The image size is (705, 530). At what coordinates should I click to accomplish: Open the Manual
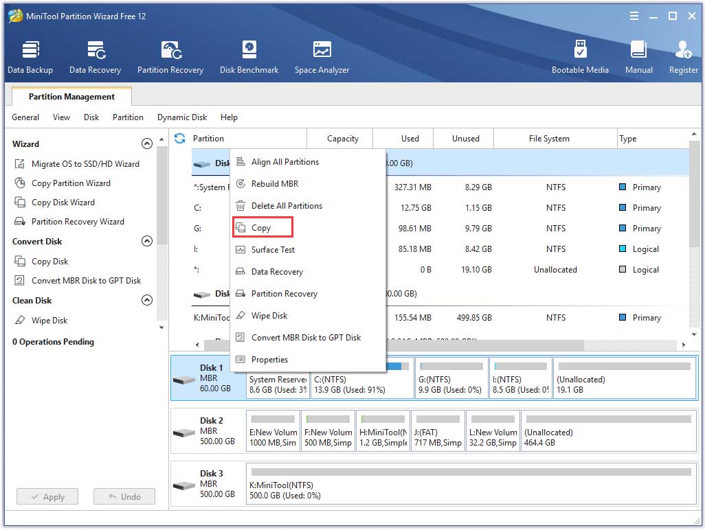click(638, 57)
